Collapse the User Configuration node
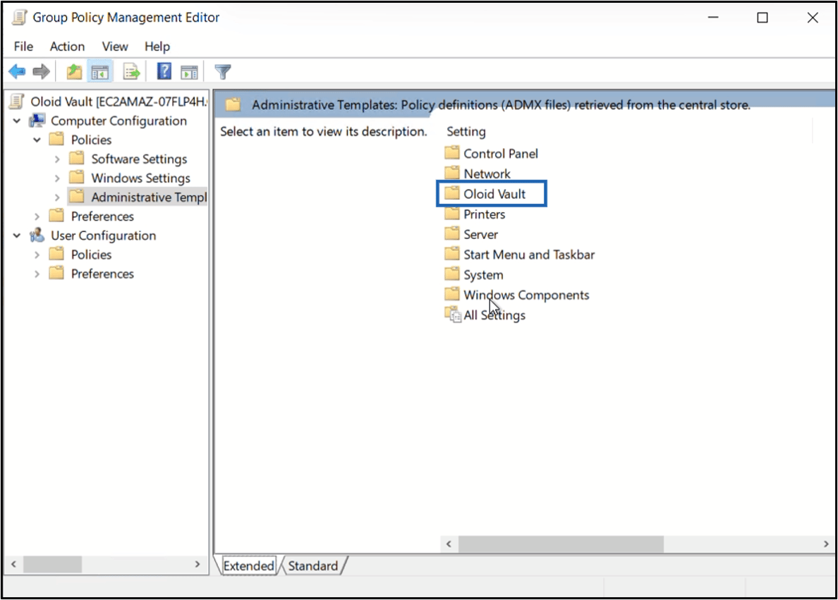The image size is (838, 600). [x=17, y=235]
